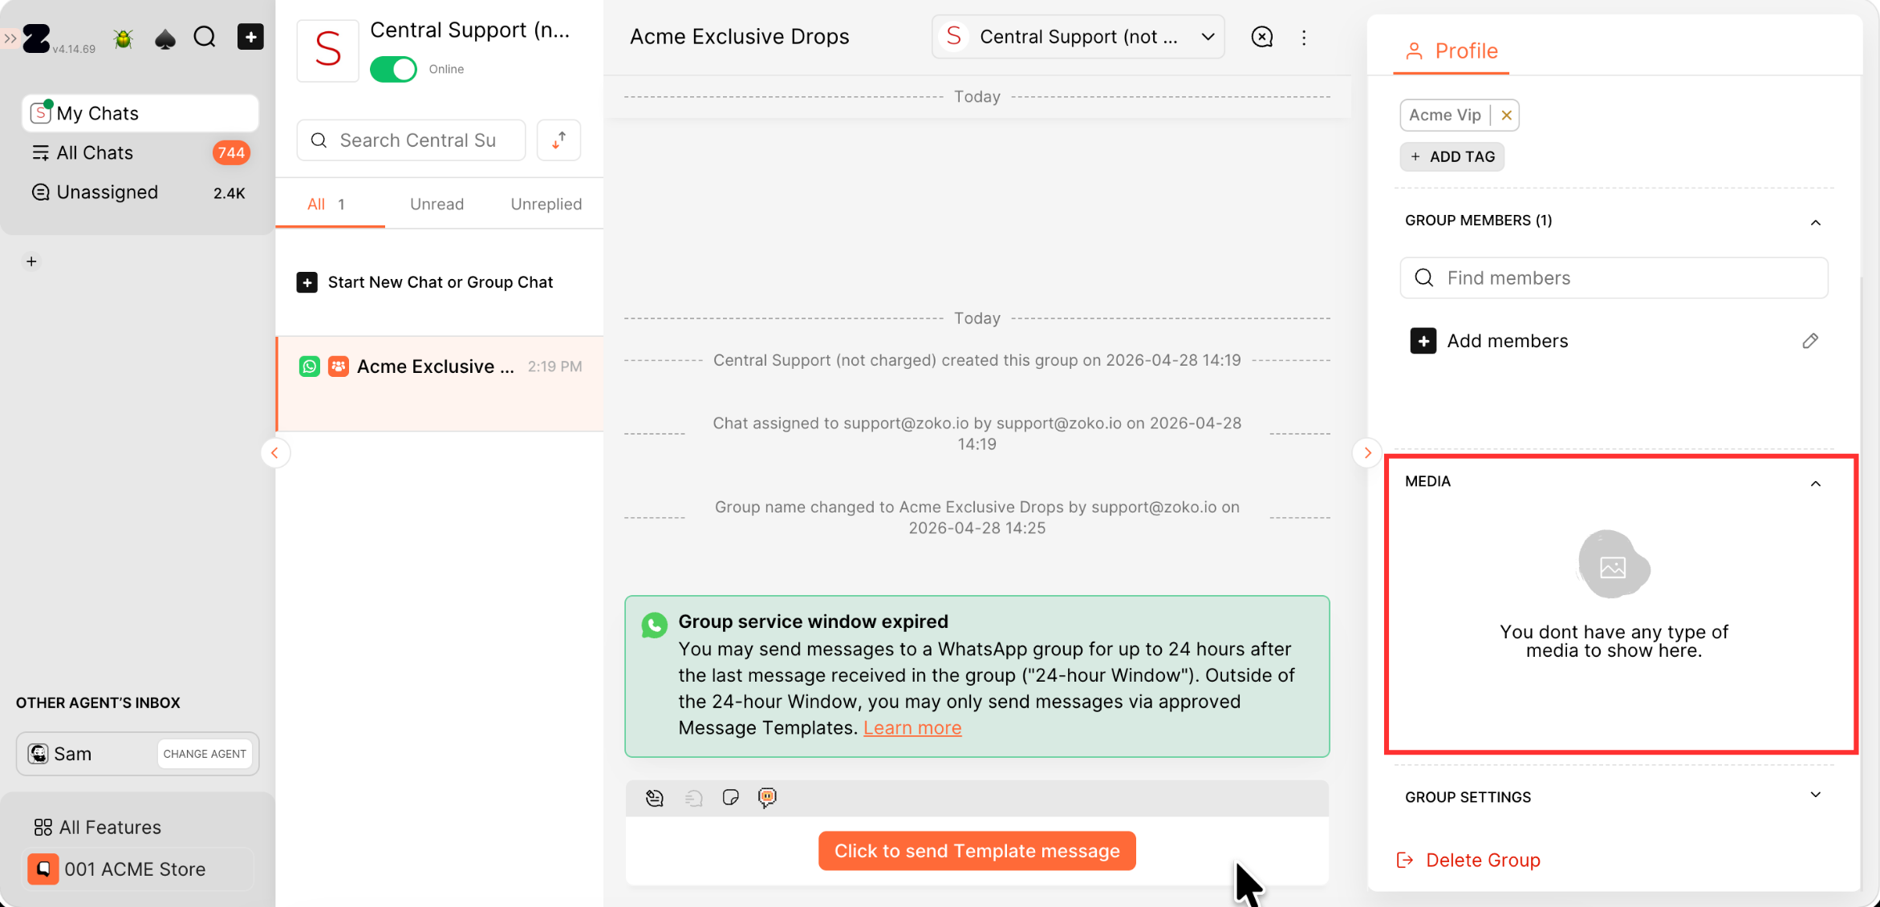The image size is (1880, 907).
Task: Remove the Acme Vip tag
Action: [1506, 115]
